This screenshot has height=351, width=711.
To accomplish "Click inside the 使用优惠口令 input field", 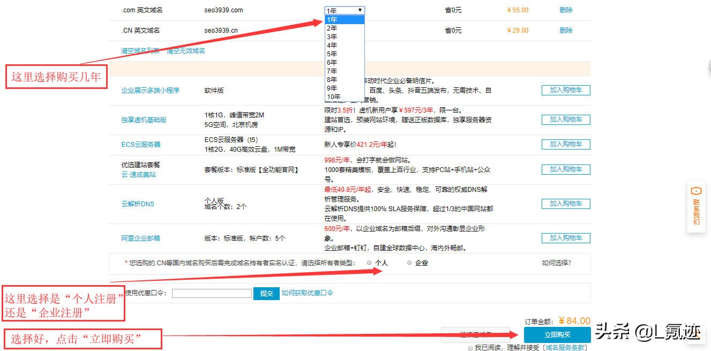I will tap(211, 293).
